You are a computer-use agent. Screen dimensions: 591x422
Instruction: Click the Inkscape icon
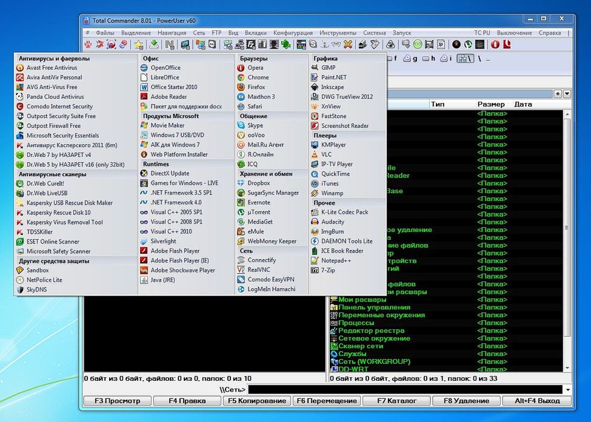tap(315, 87)
